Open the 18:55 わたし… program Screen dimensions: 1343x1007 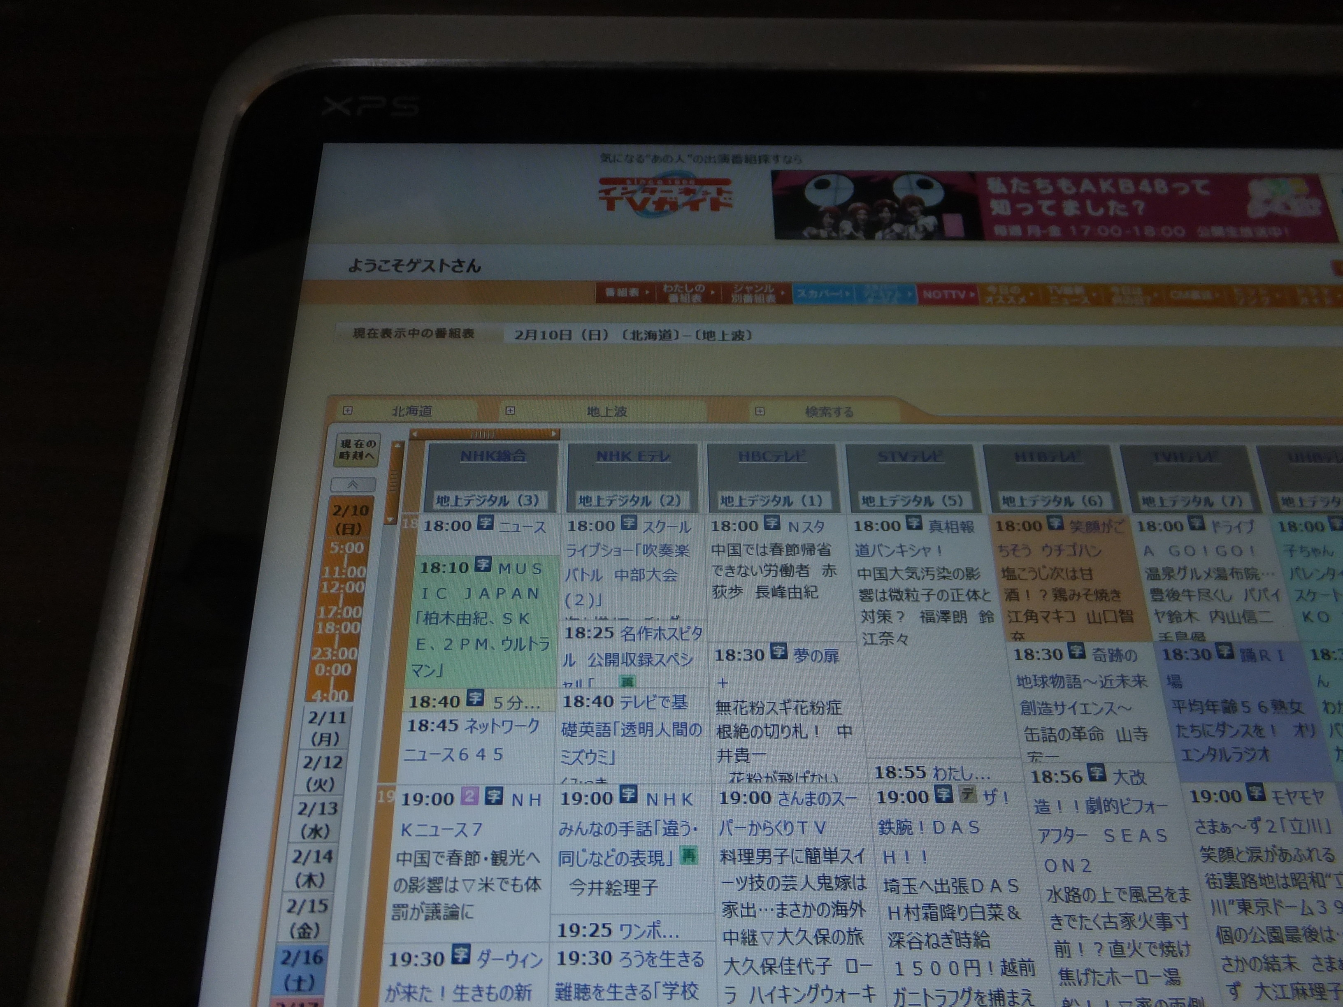[933, 772]
